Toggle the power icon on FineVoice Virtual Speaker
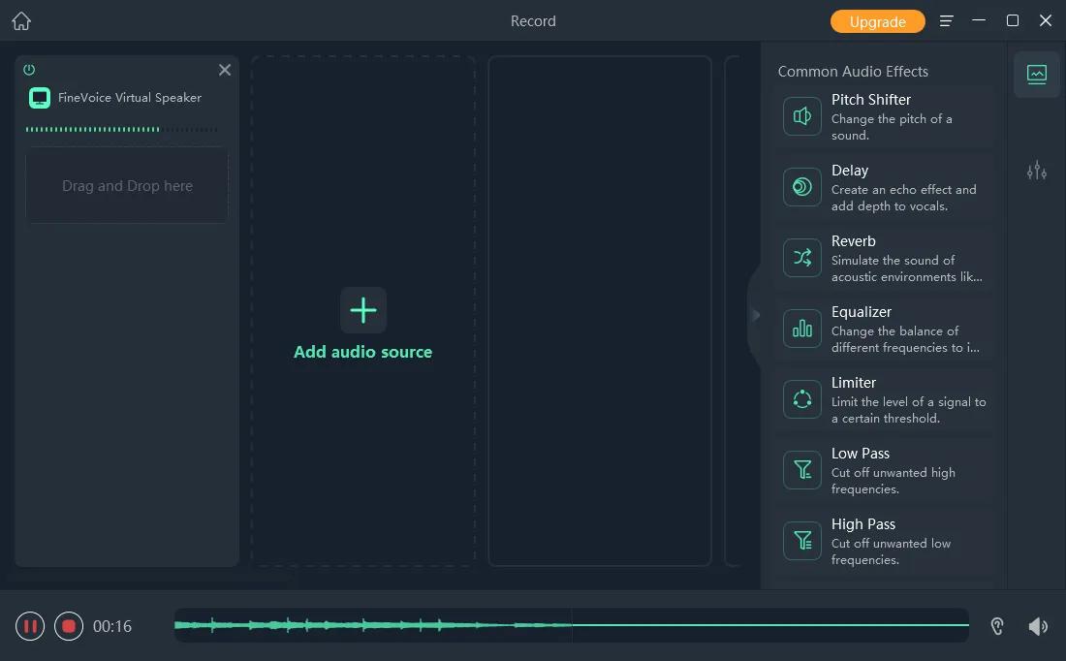1066x661 pixels. tap(29, 70)
